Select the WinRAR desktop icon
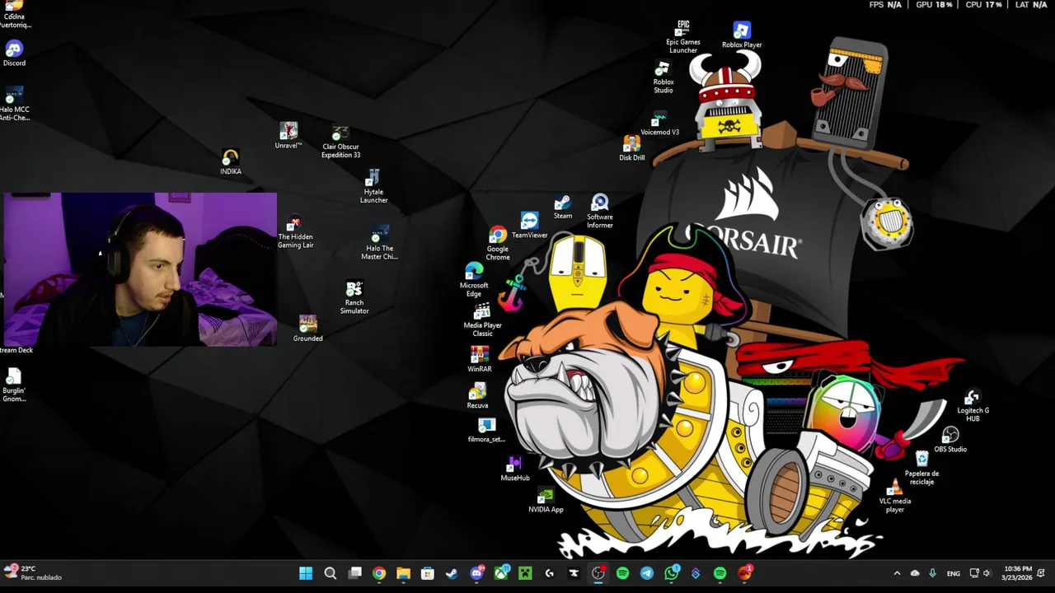This screenshot has height=593, width=1055. pyautogui.click(x=480, y=359)
